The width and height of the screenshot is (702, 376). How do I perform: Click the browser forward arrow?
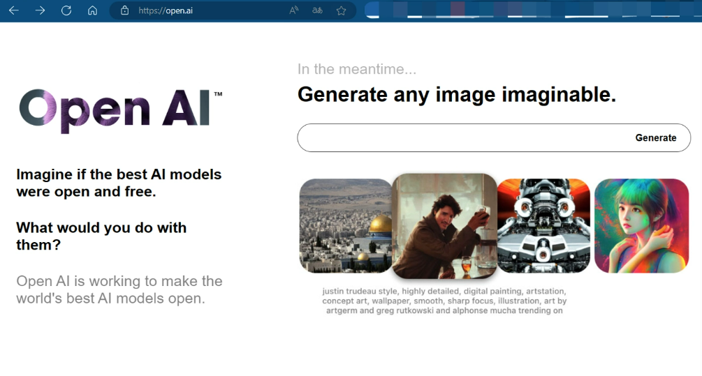(41, 10)
